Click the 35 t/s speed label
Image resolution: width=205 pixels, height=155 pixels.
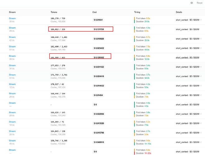[x=12, y=21]
